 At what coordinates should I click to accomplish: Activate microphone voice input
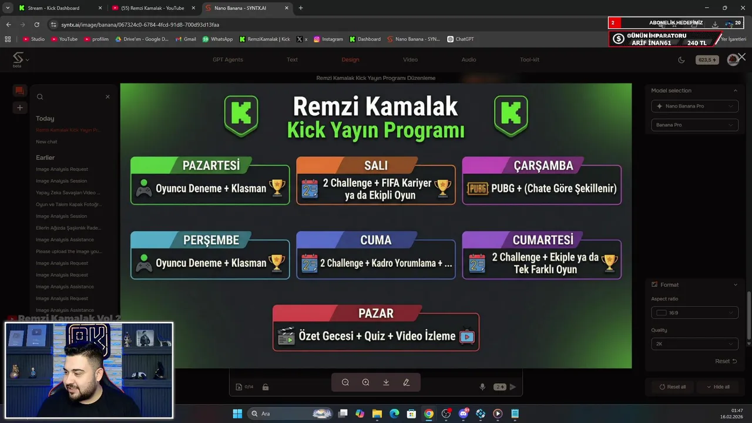coord(482,387)
